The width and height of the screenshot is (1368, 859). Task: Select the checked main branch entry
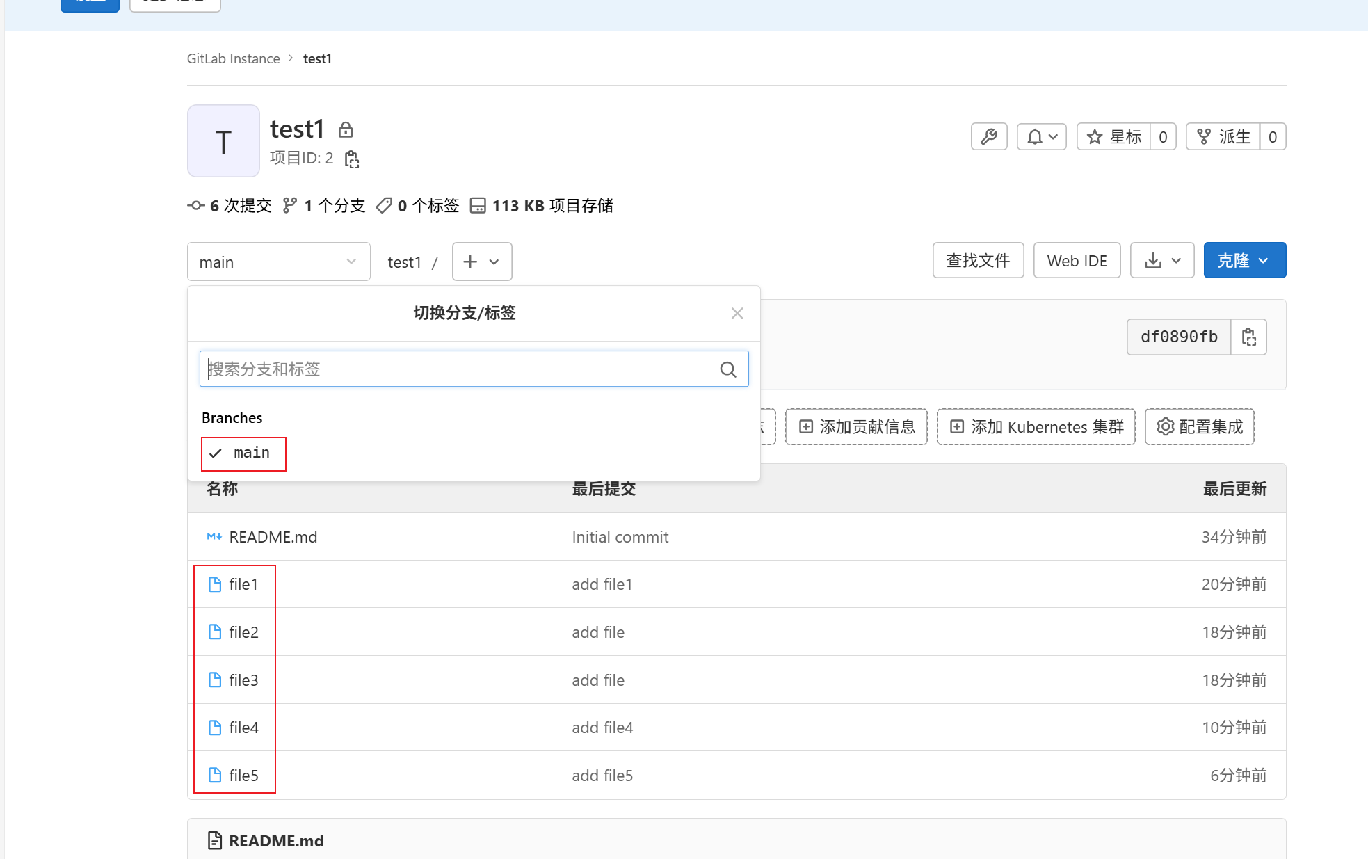[243, 453]
